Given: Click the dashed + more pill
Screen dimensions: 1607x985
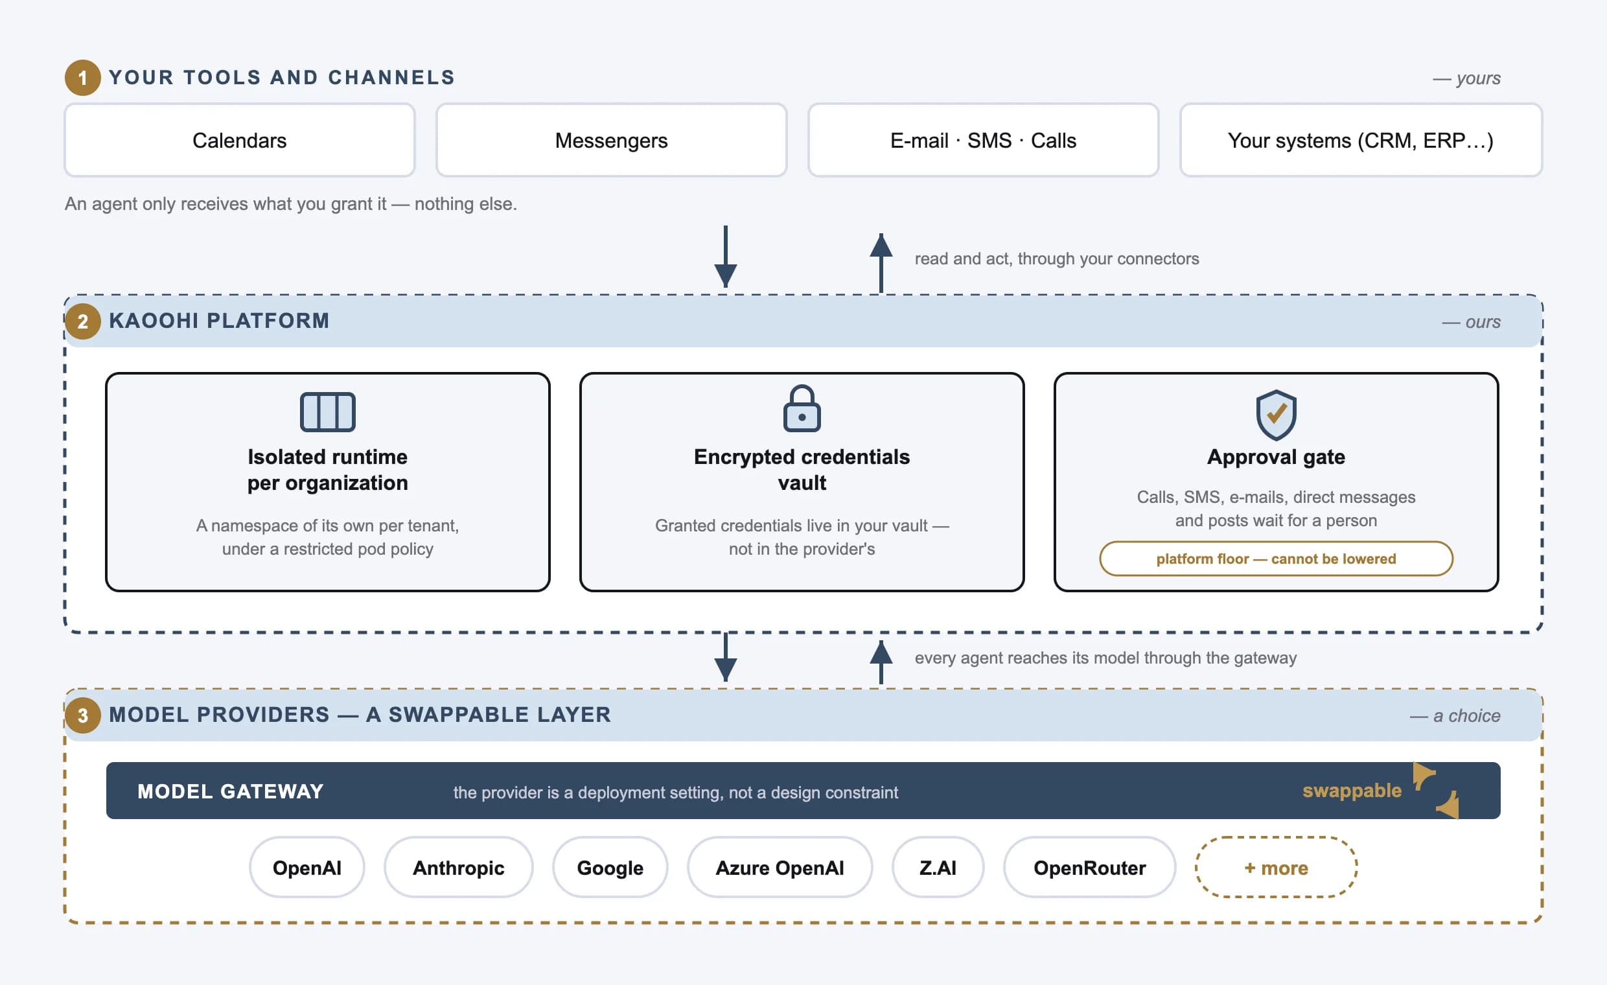Looking at the screenshot, I should pyautogui.click(x=1276, y=867).
